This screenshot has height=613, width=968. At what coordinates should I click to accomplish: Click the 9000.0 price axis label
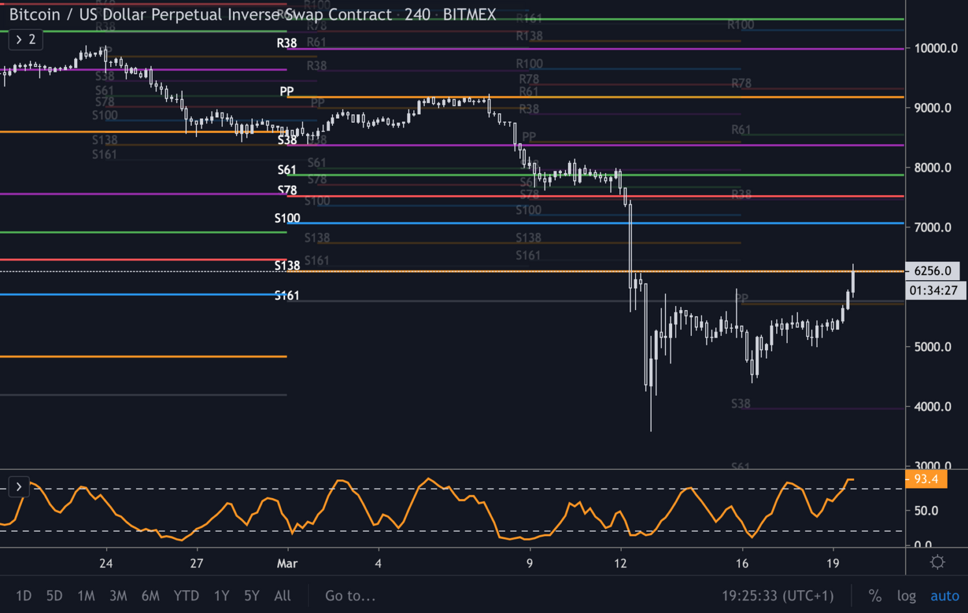(932, 108)
